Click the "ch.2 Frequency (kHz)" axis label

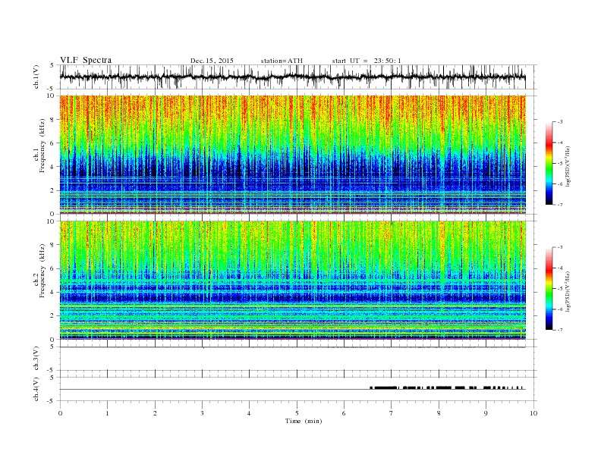pyautogui.click(x=39, y=270)
